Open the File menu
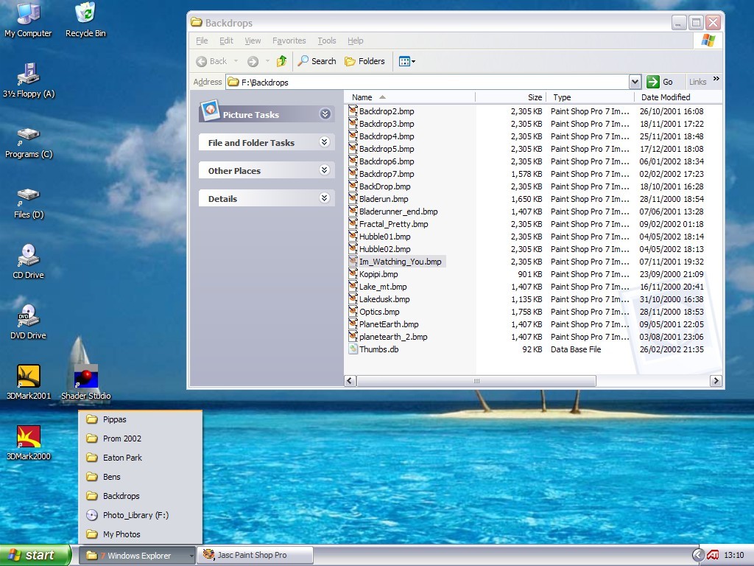754x566 pixels. click(202, 41)
